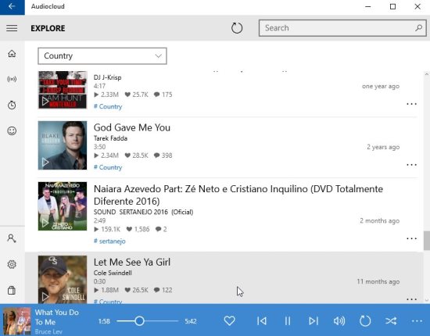Skip to next track
The width and height of the screenshot is (430, 336).
(314, 320)
